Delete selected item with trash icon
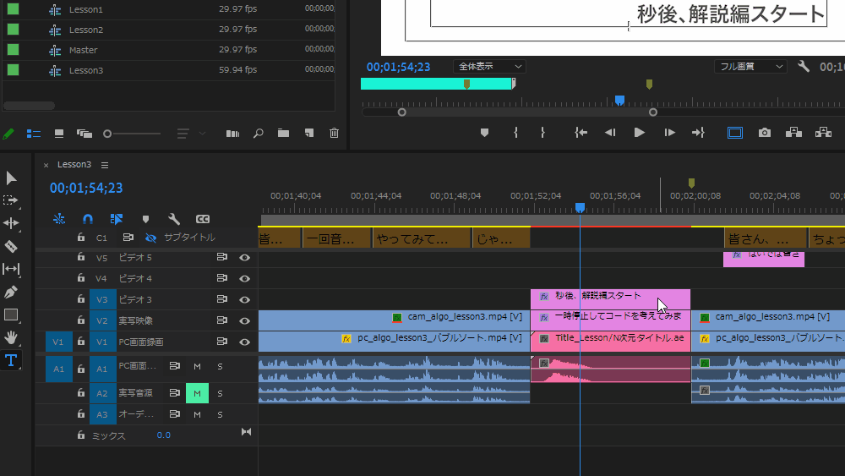845x476 pixels. tap(334, 133)
